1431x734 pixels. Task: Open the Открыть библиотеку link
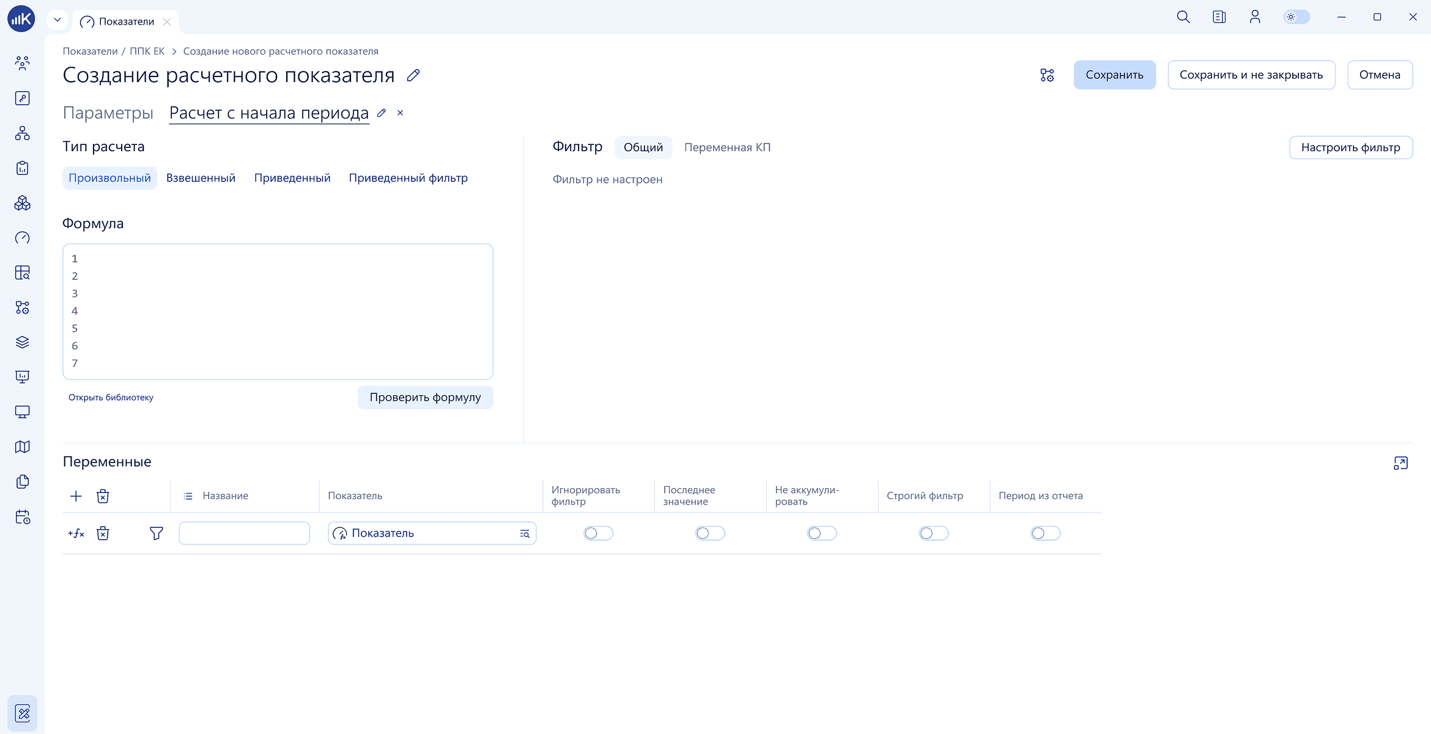[111, 398]
